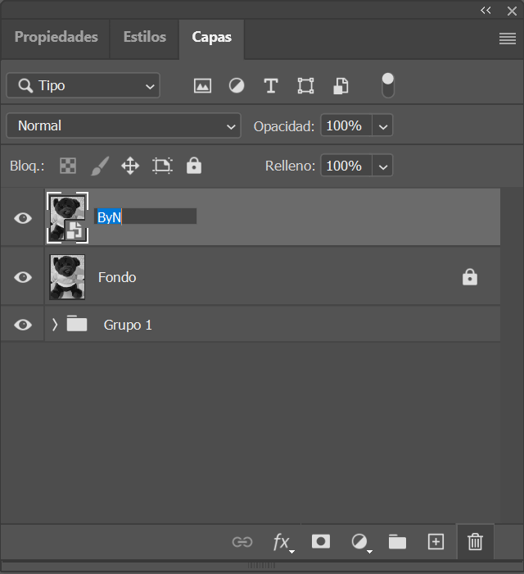Filter layers by pixel layer icon
The width and height of the screenshot is (524, 574).
click(x=202, y=86)
